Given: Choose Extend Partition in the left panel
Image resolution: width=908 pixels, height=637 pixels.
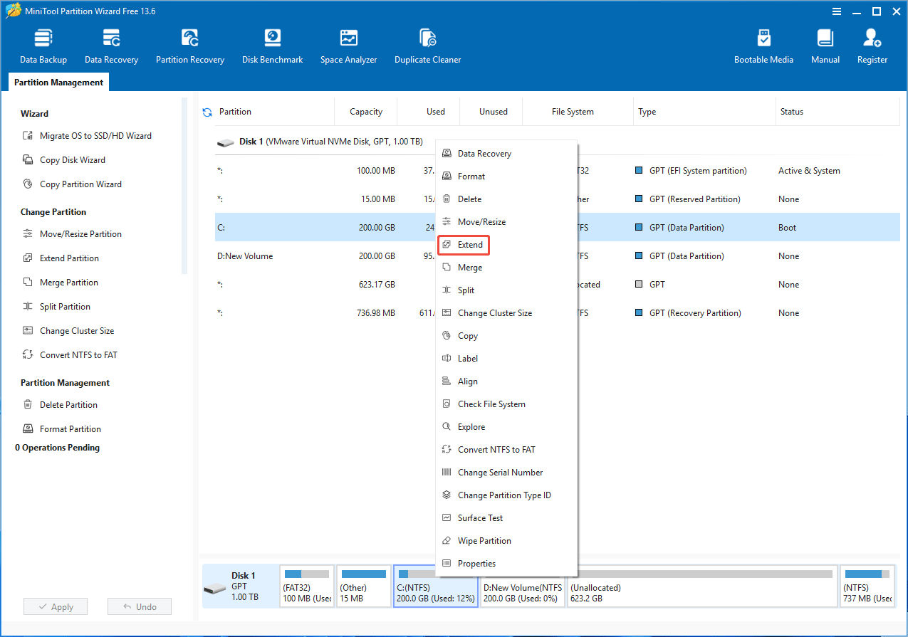Looking at the screenshot, I should 61,258.
